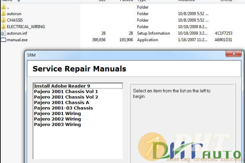Click the CRC value 4C1F7253

(x=224, y=33)
